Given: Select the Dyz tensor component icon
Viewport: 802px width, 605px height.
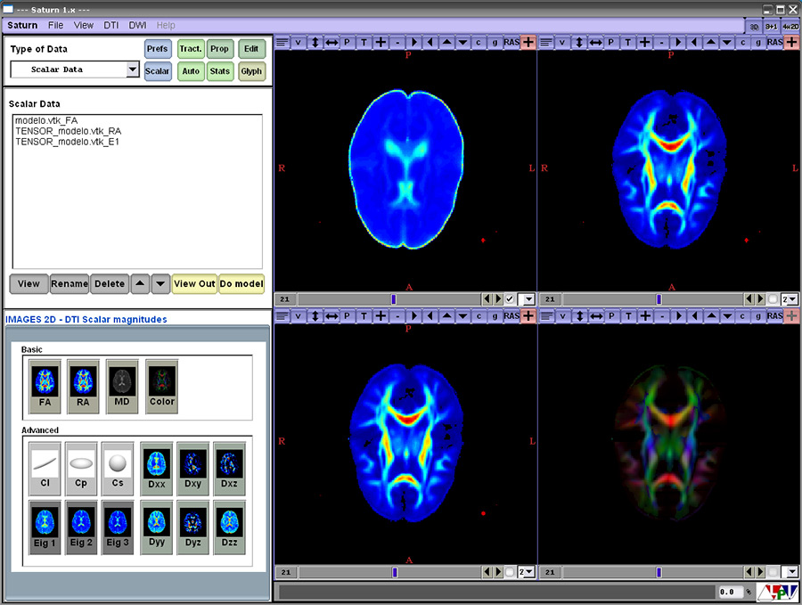Looking at the screenshot, I should tap(192, 527).
